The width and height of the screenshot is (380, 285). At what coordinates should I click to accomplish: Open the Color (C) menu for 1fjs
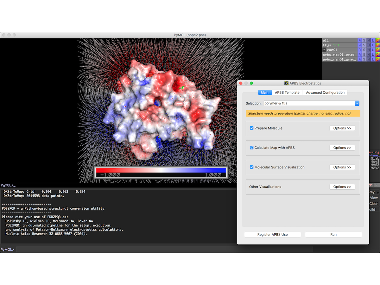coord(377,45)
